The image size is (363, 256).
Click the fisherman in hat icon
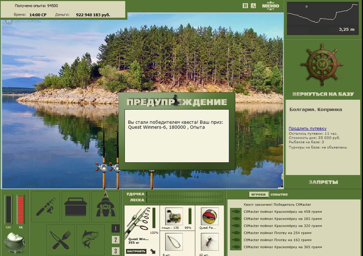pos(106,207)
